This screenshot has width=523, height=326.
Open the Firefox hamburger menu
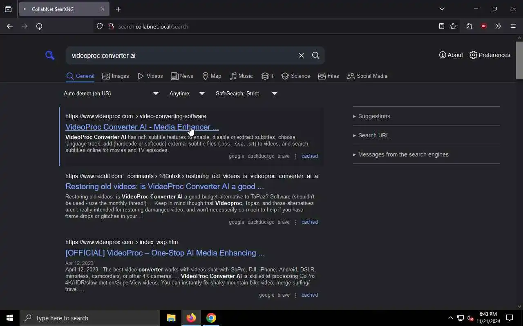click(x=513, y=26)
